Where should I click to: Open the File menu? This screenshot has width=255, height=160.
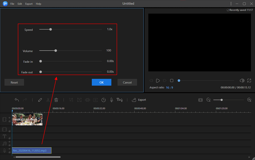click(x=12, y=4)
